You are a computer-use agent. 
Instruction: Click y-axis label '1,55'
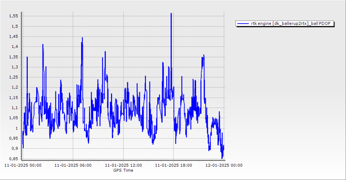point(13,16)
